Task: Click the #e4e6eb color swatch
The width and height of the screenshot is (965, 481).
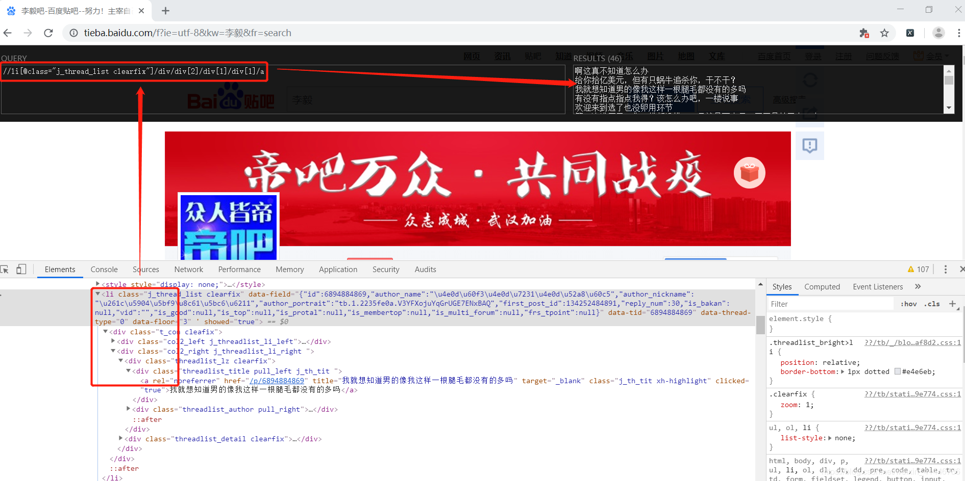Action: tap(898, 371)
